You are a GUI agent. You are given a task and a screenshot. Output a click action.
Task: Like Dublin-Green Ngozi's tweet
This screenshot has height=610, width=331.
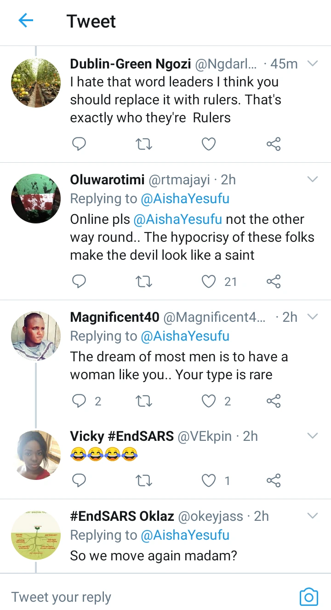coord(209,144)
